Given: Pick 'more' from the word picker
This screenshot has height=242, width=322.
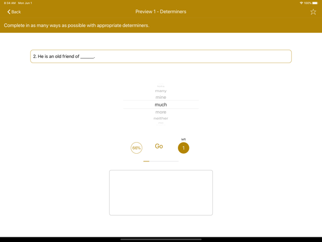Looking at the screenshot, I should pyautogui.click(x=161, y=112).
